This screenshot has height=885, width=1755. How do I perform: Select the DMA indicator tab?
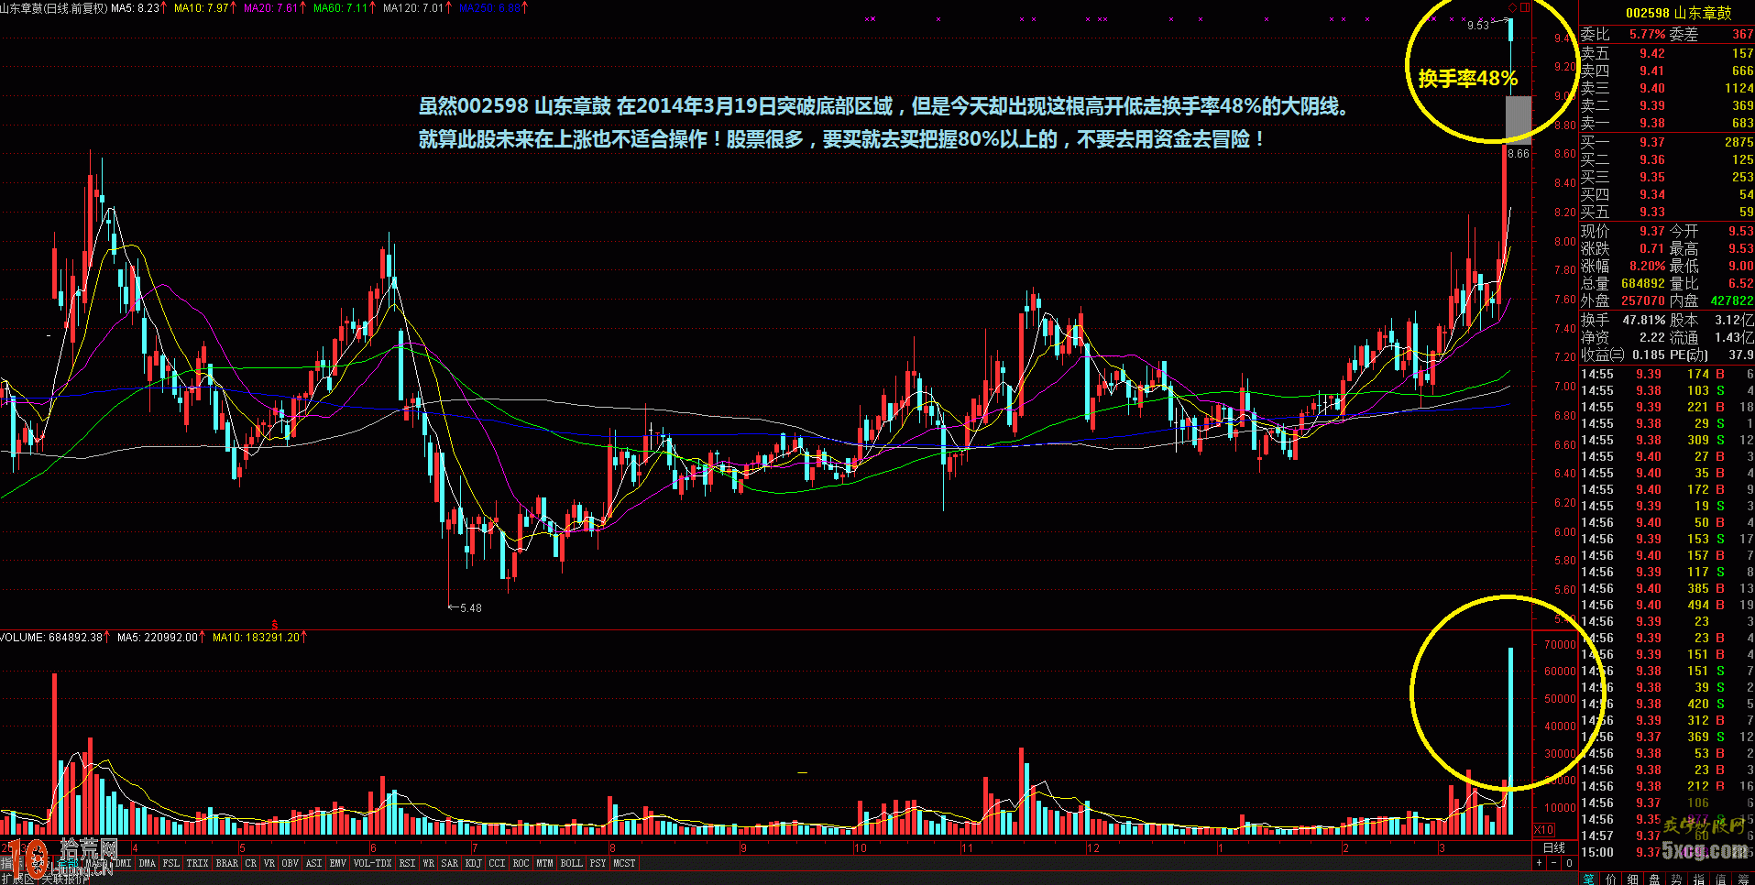[x=148, y=863]
